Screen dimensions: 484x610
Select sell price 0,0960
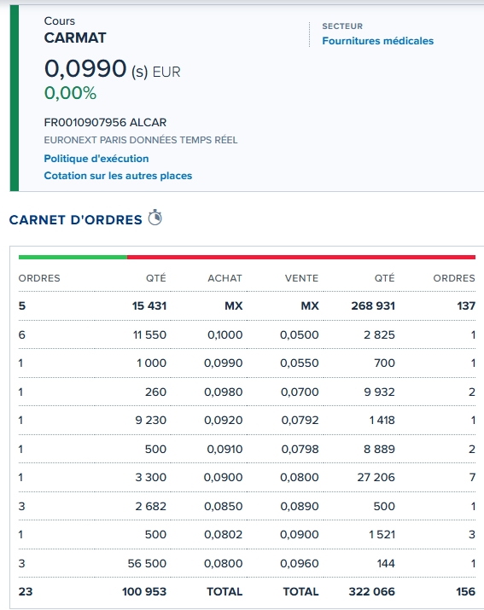point(300,563)
